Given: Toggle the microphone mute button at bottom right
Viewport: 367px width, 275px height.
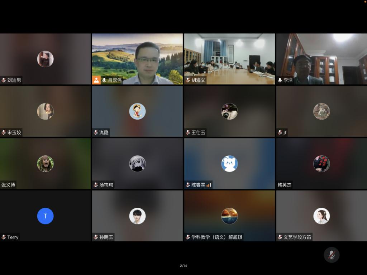Looking at the screenshot, I should pyautogui.click(x=332, y=255).
